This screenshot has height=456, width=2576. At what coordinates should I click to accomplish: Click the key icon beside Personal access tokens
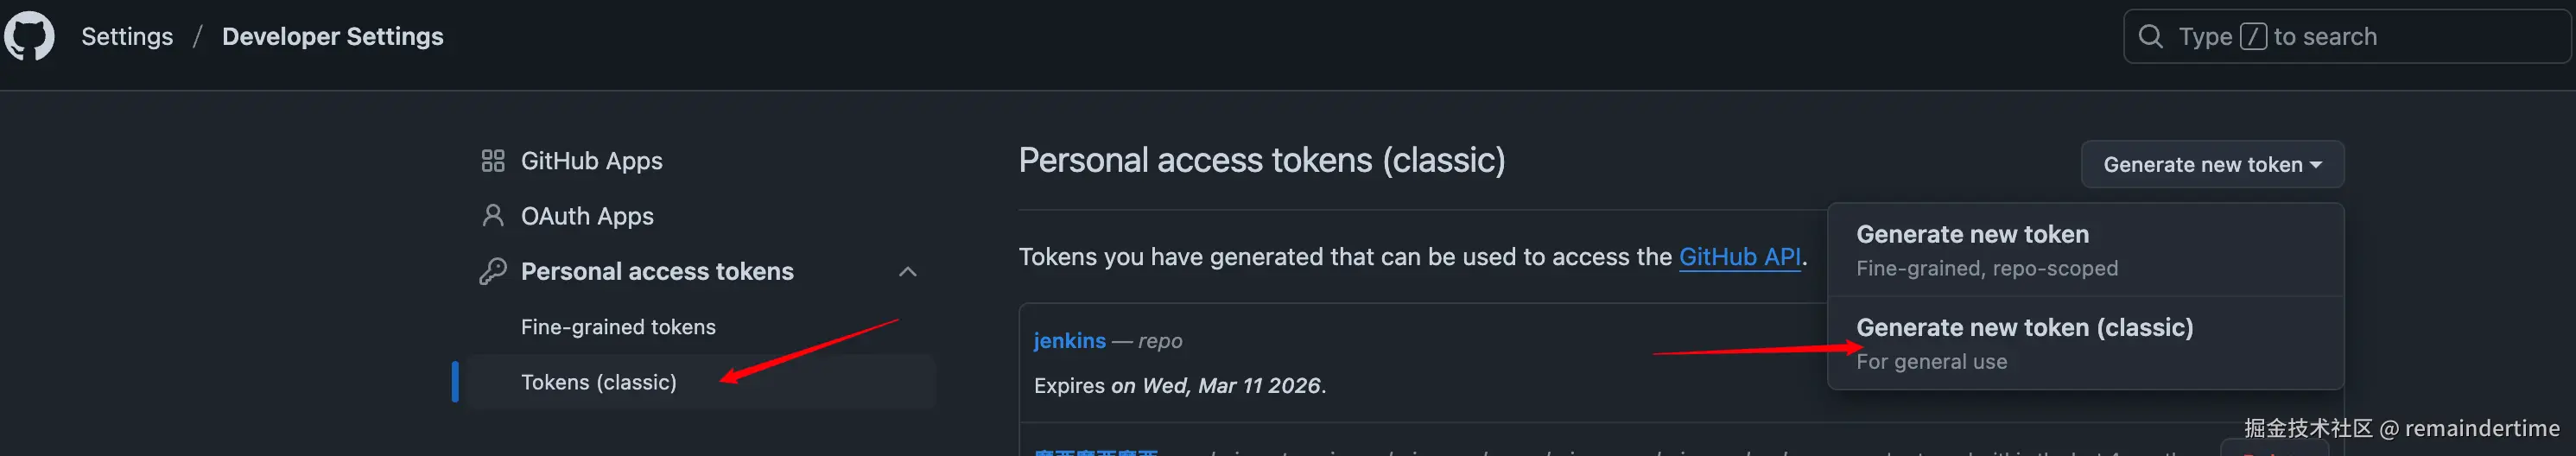click(x=492, y=271)
